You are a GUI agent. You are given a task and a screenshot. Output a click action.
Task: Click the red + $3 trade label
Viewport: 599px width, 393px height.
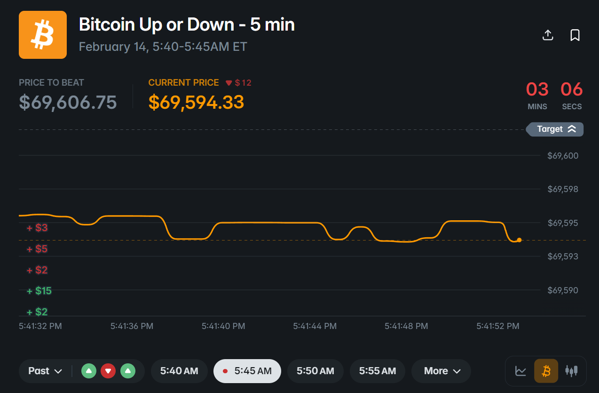click(37, 228)
